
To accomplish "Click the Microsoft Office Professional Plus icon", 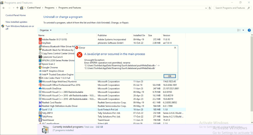I will tap(40, 85).
